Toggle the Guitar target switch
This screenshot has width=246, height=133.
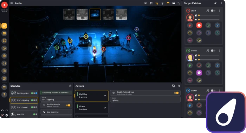tap(213, 91)
